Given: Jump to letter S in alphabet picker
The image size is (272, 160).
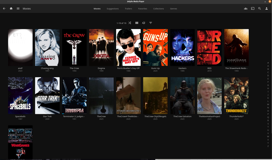Looking at the screenshot, I should coord(268,123).
